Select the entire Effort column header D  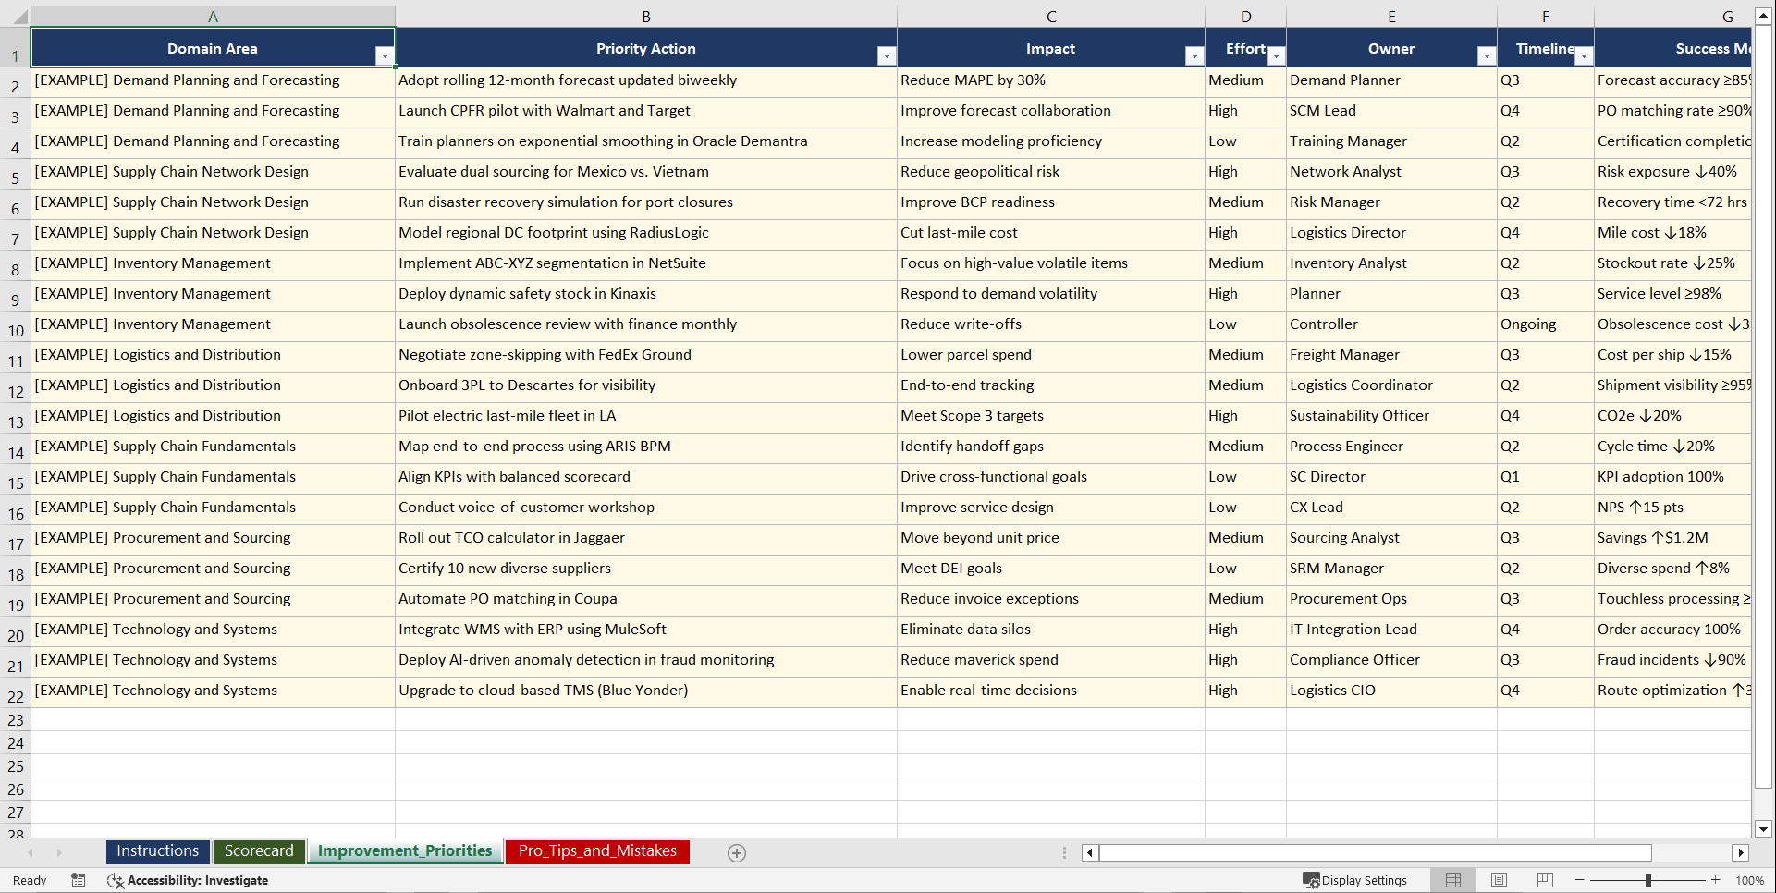1245,16
